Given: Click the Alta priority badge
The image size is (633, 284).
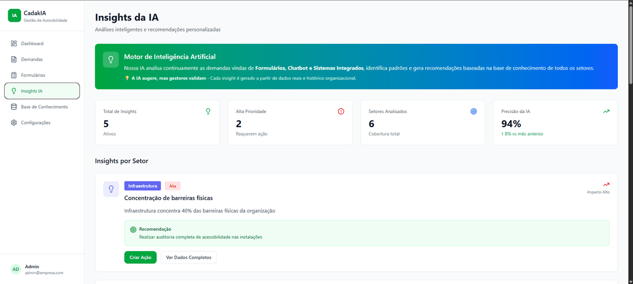Looking at the screenshot, I should [172, 186].
